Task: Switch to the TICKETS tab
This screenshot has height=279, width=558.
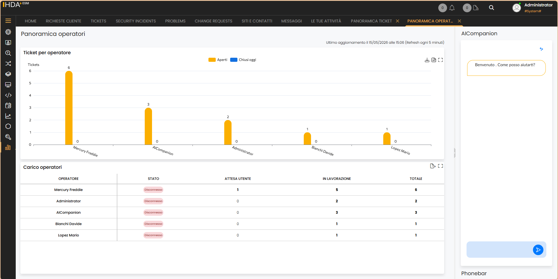Action: click(98, 21)
